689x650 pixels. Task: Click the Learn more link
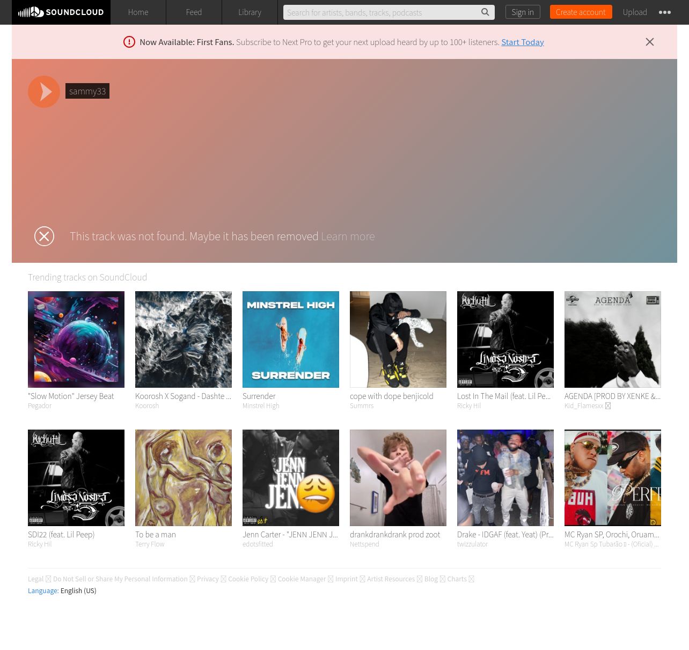click(348, 236)
